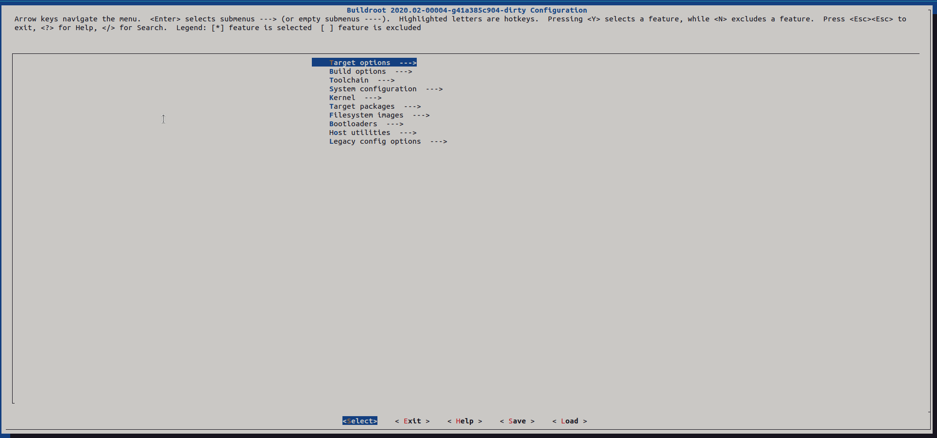Select the Bootloaders entry

click(366, 124)
